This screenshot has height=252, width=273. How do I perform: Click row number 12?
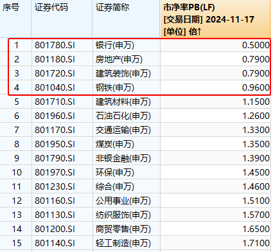pos(17,201)
